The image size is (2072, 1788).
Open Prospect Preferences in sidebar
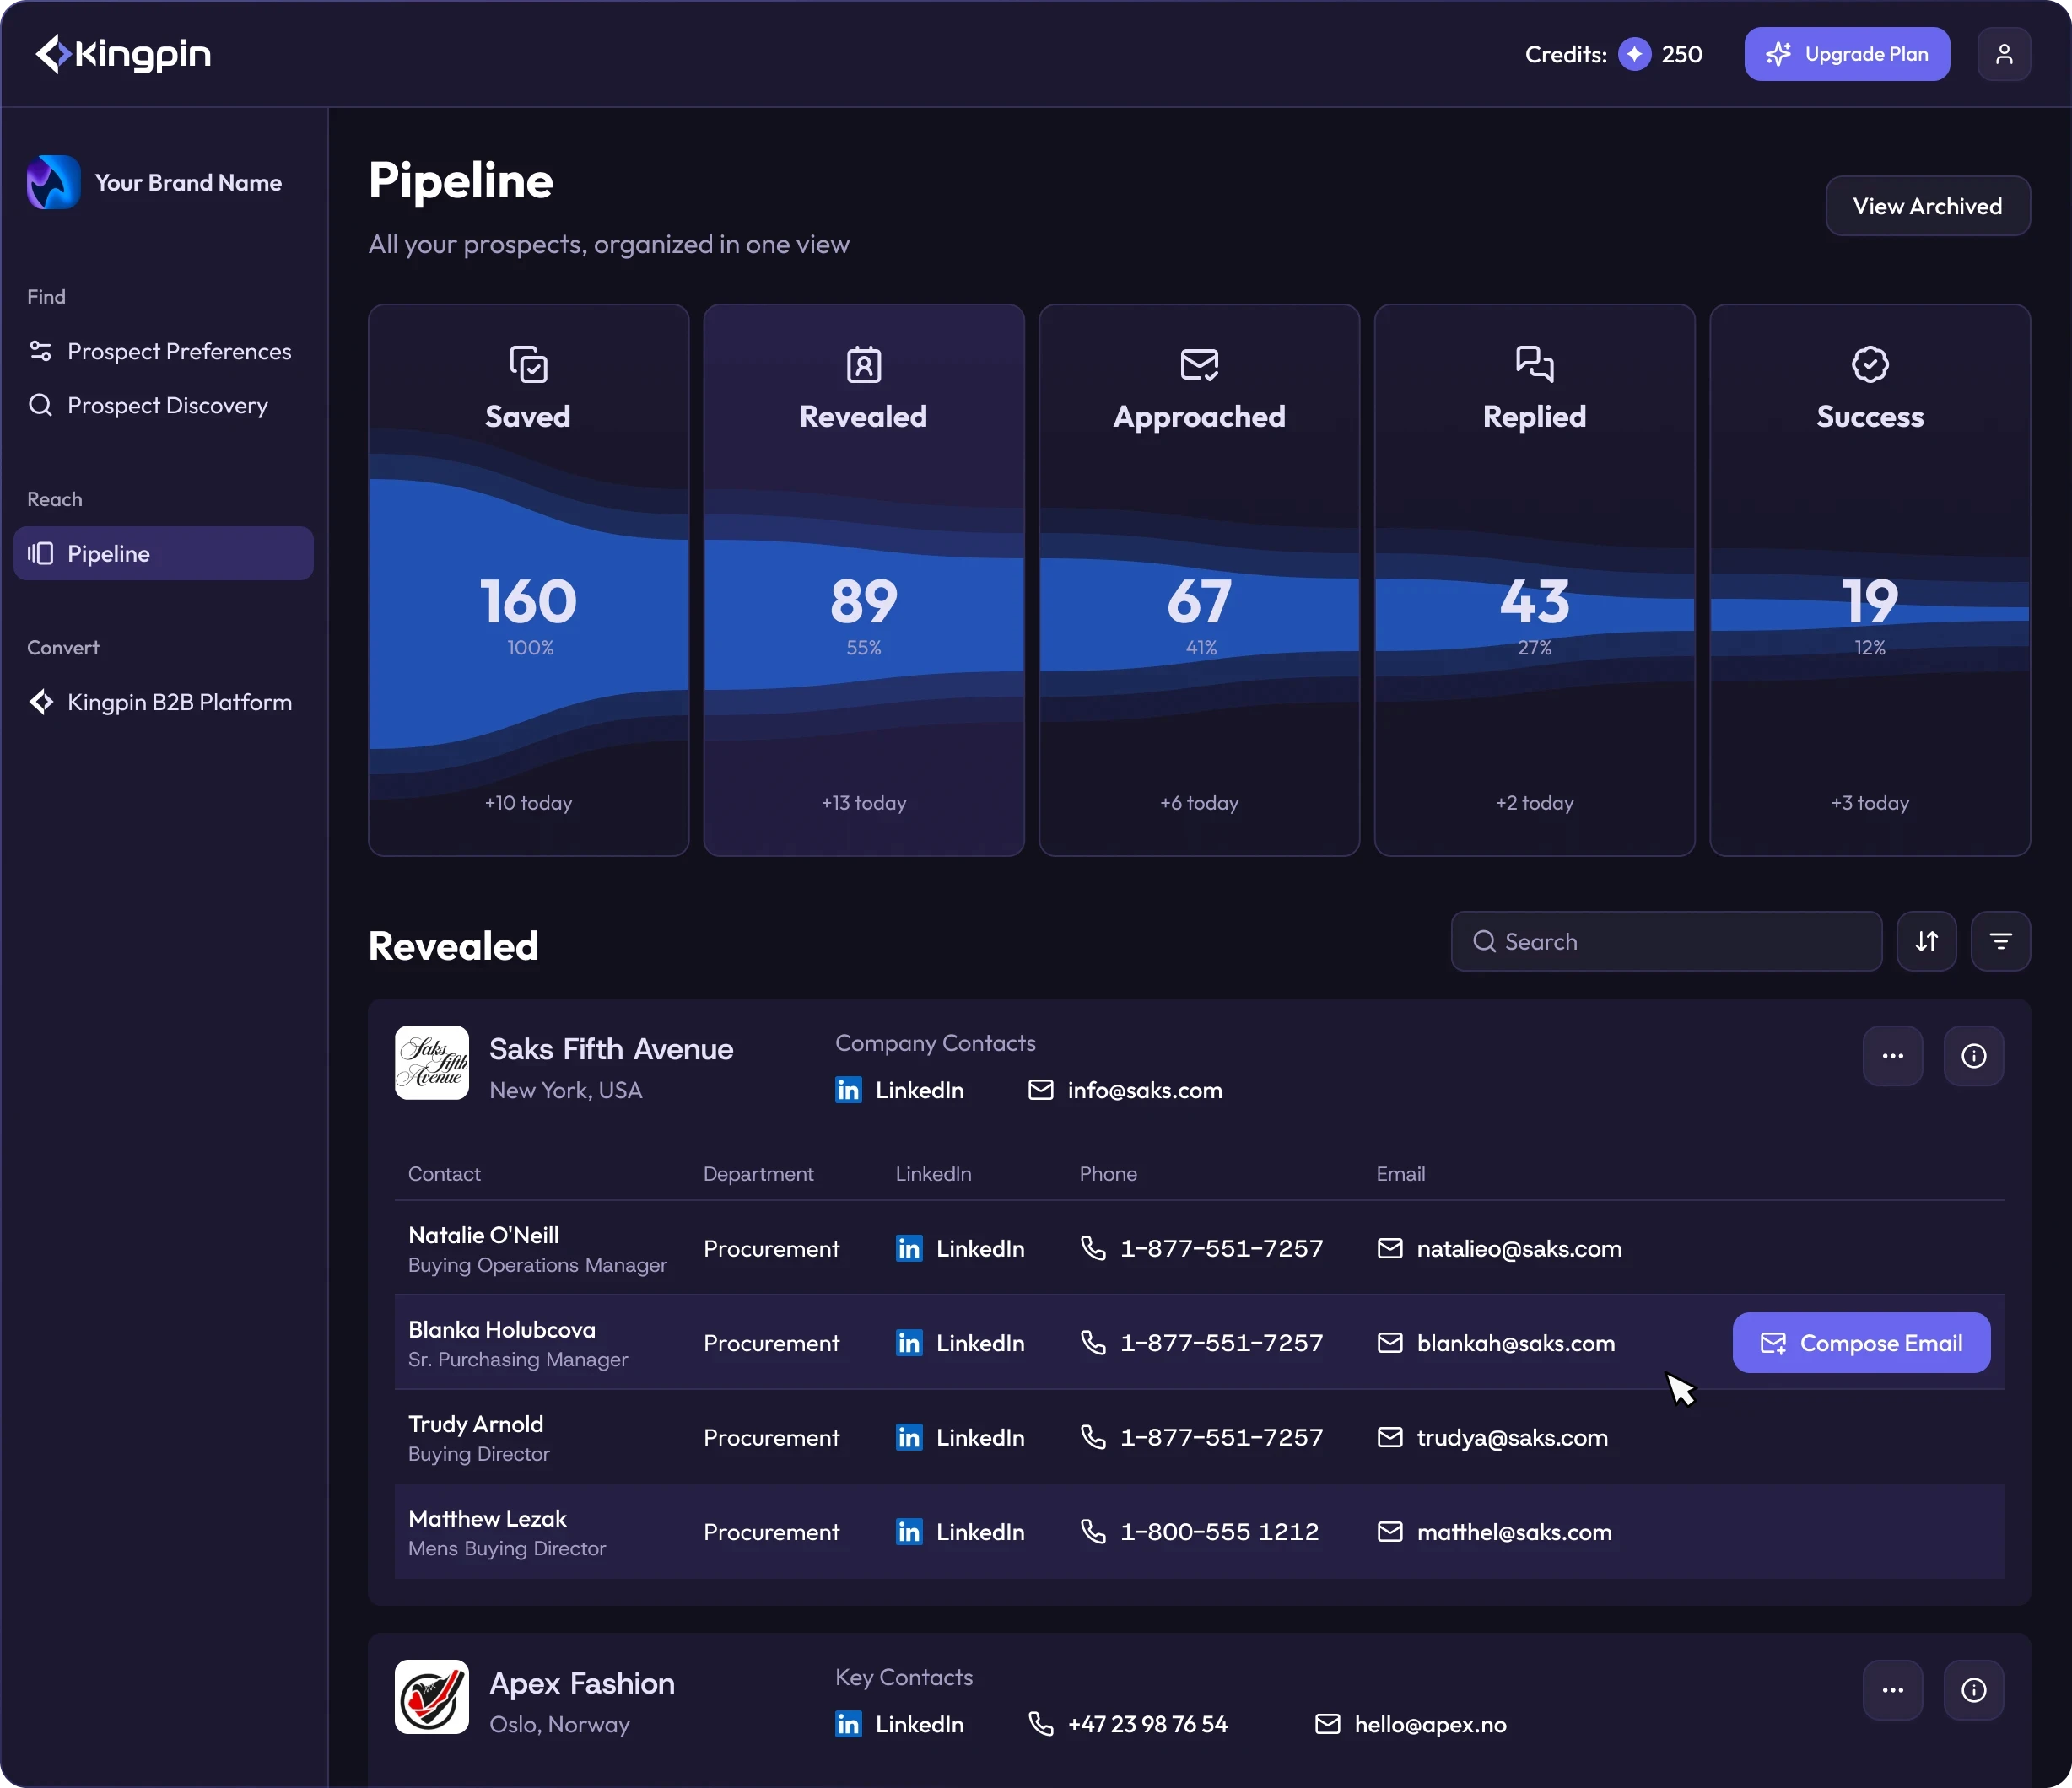point(178,352)
